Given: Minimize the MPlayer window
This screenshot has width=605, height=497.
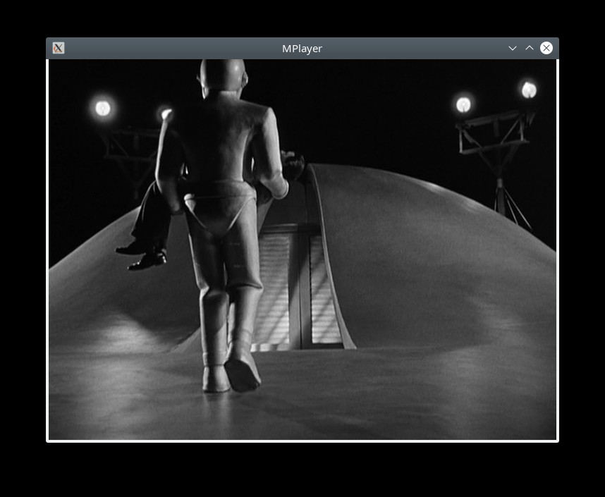Looking at the screenshot, I should pyautogui.click(x=513, y=48).
